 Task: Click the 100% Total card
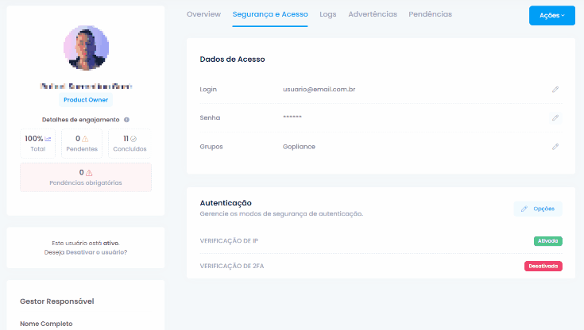pyautogui.click(x=37, y=144)
